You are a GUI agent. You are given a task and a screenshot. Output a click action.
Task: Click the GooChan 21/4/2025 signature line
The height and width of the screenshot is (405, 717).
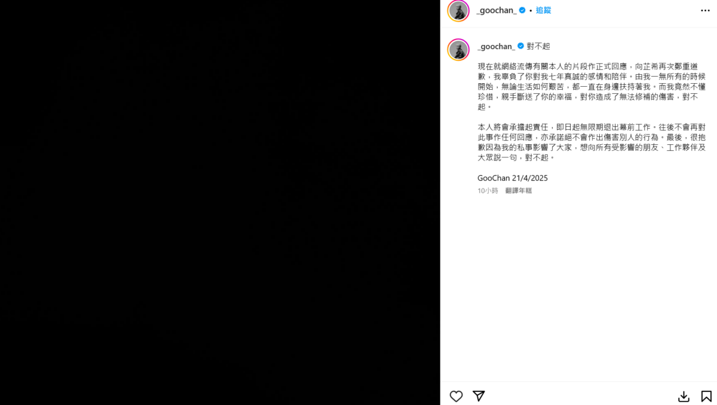pos(513,178)
